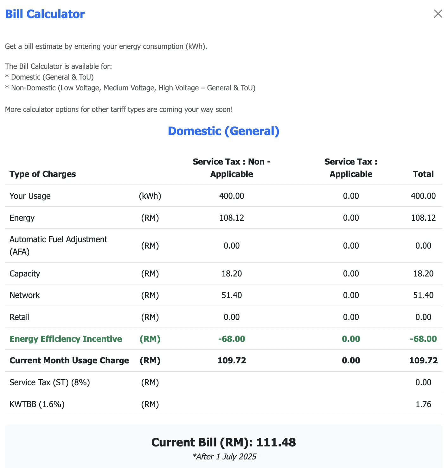Click the Service Tax Non-Applicable column header
The height and width of the screenshot is (468, 448).
coord(232,168)
